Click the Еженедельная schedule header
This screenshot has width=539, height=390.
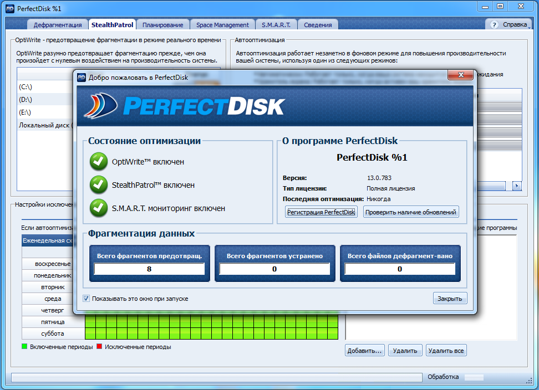pyautogui.click(x=48, y=240)
